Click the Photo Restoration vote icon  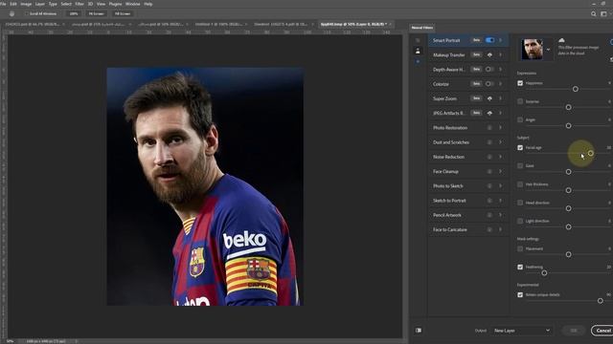click(x=489, y=127)
